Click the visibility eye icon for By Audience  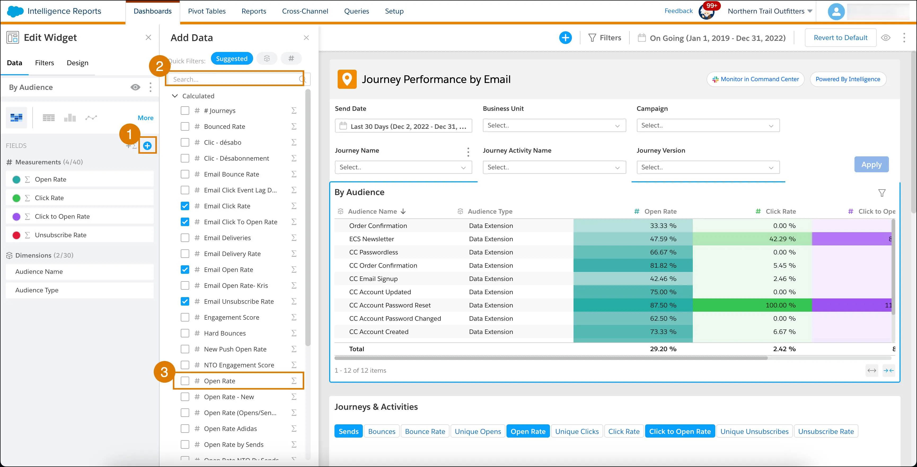[135, 87]
